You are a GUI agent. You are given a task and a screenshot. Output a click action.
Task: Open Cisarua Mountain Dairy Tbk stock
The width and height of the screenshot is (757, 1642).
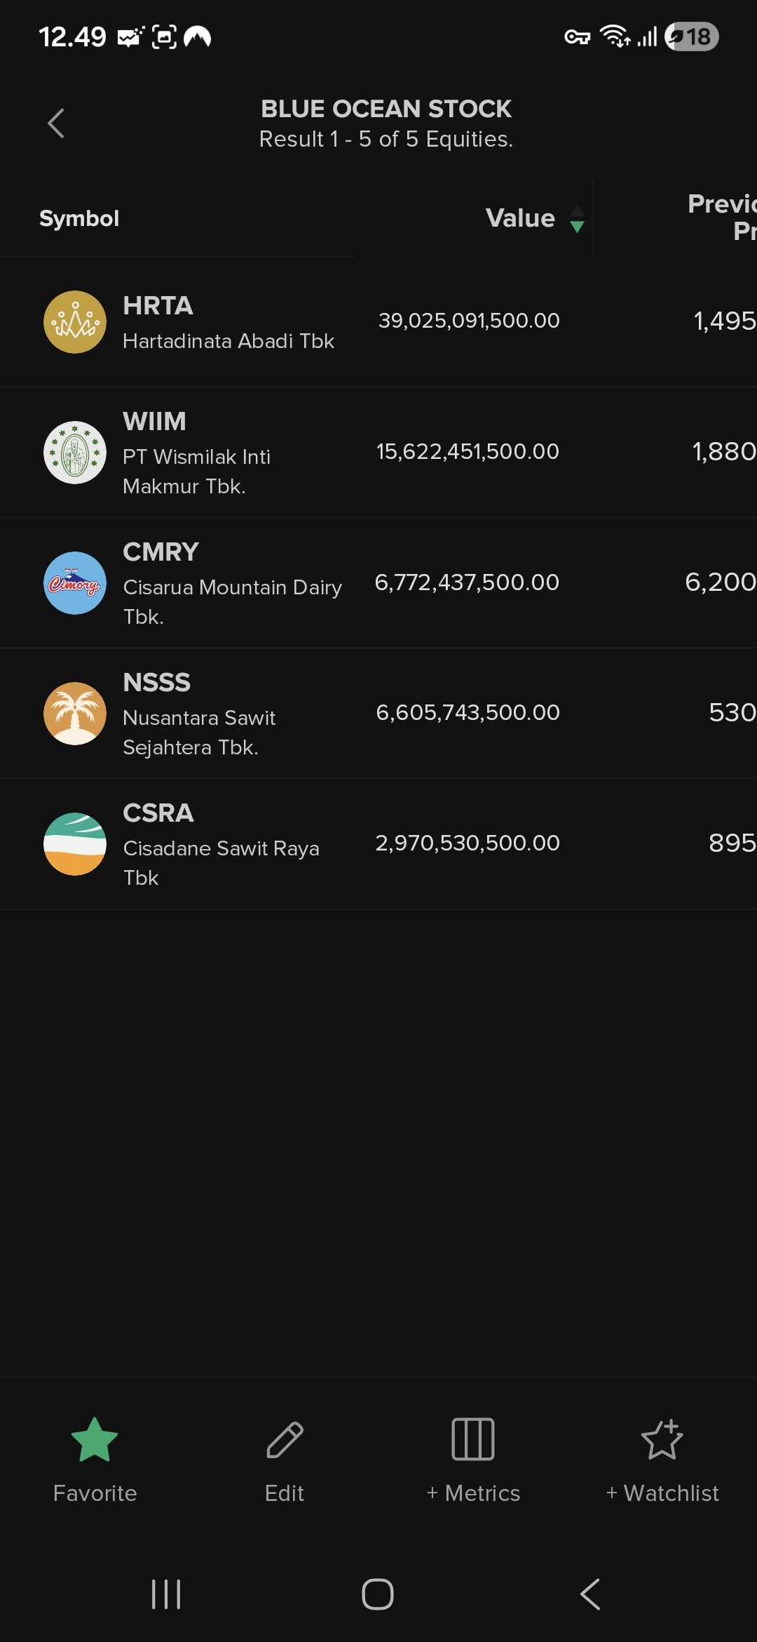pyautogui.click(x=232, y=587)
